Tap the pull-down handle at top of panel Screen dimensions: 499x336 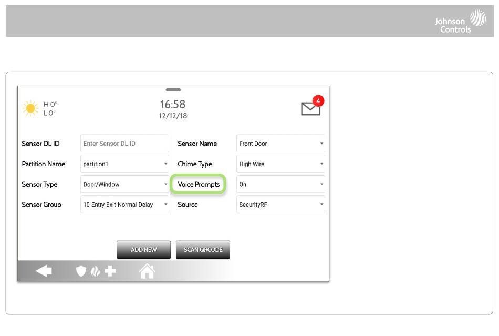pos(173,90)
